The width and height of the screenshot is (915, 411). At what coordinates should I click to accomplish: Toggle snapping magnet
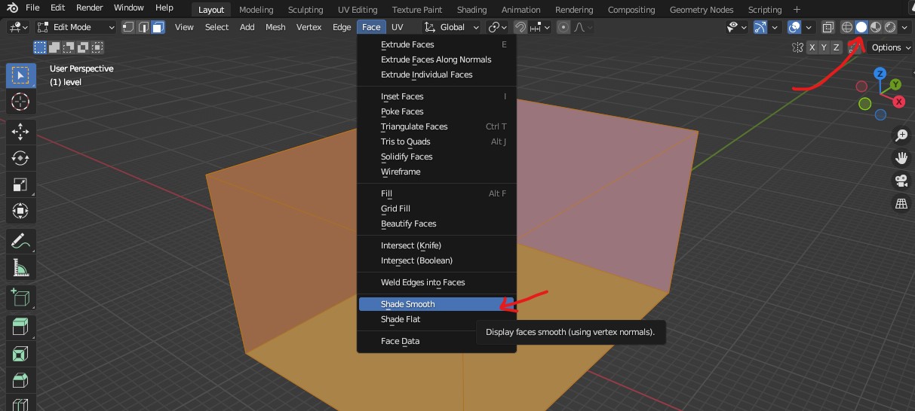coord(520,27)
